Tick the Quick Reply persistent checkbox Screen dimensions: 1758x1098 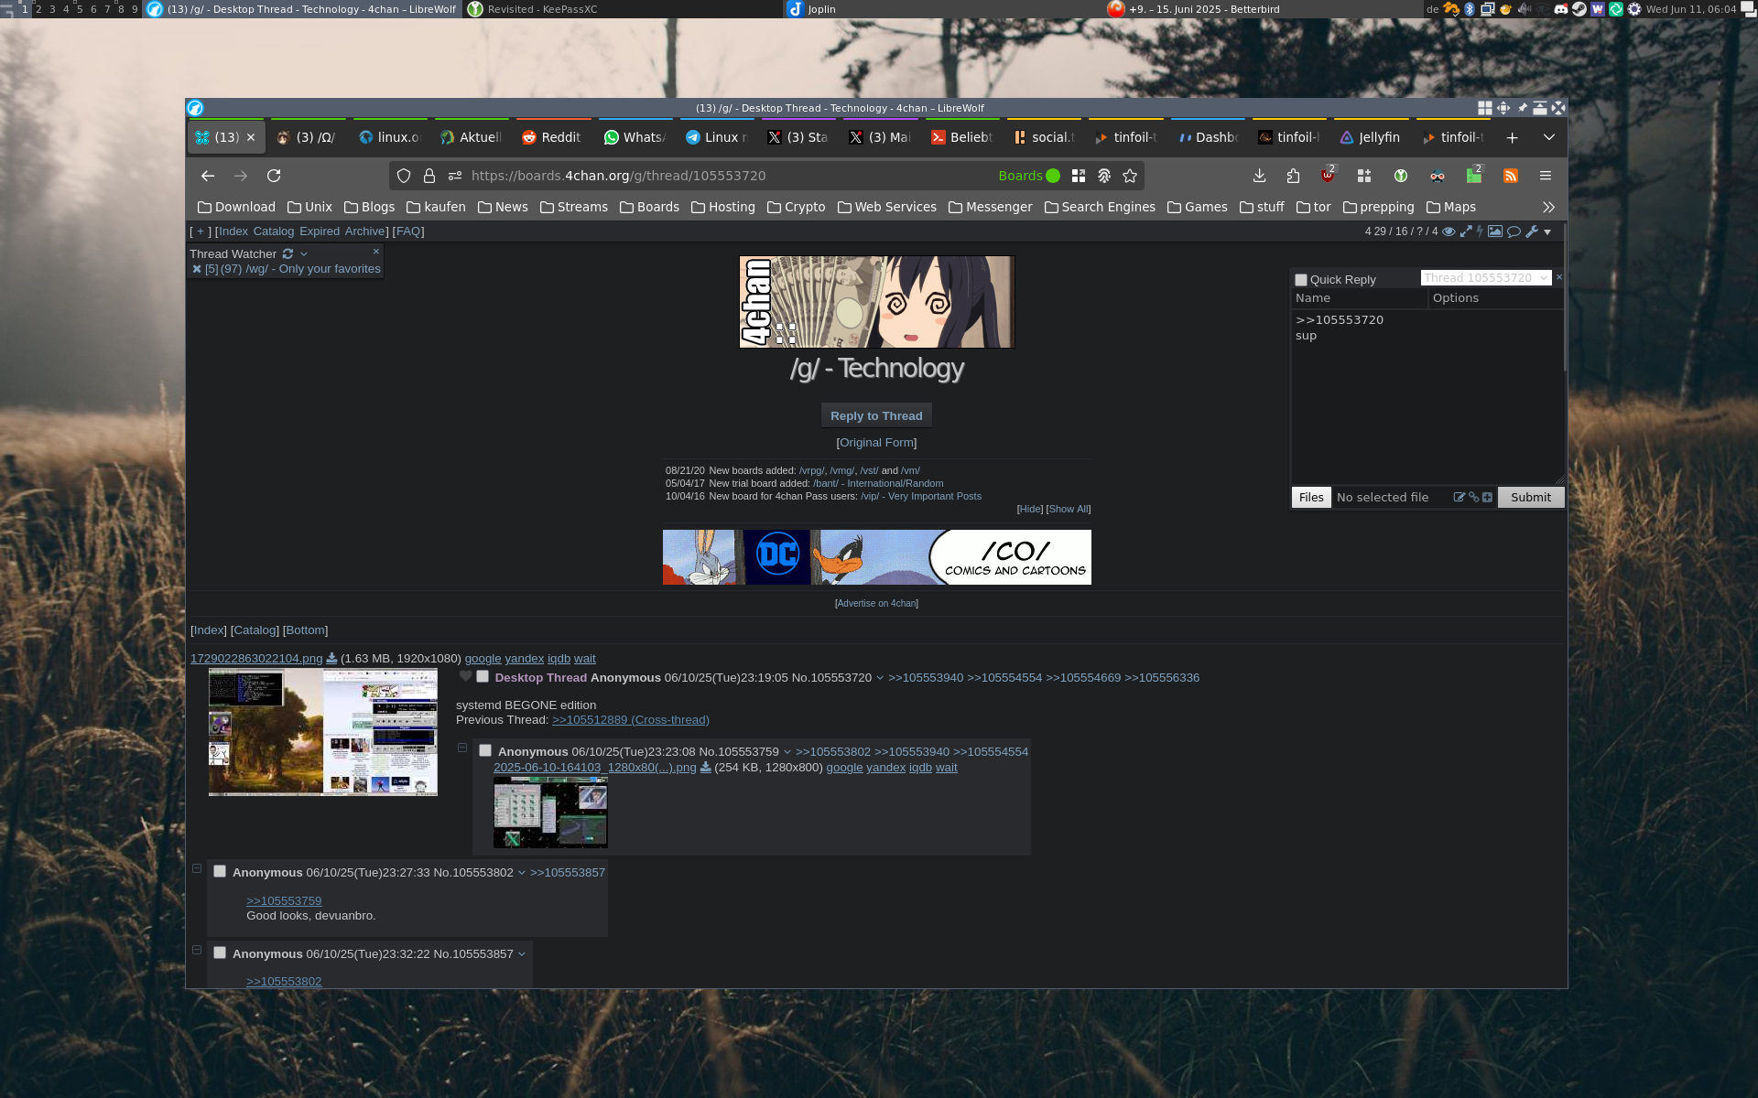pos(1301,280)
